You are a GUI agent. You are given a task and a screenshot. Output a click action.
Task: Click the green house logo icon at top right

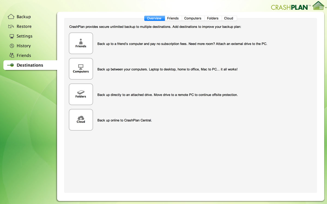coord(318,6)
